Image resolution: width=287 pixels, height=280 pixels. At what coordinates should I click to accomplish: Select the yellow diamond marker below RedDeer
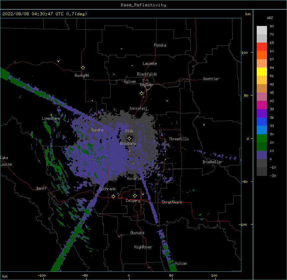pos(142,93)
